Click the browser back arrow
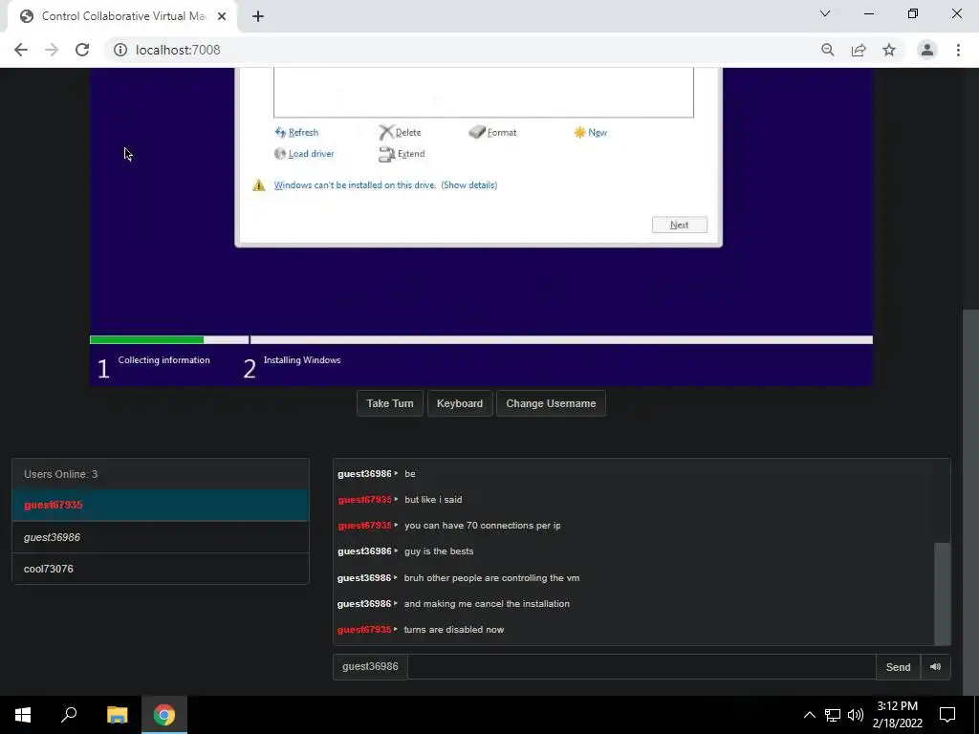Image resolution: width=979 pixels, height=734 pixels. pyautogui.click(x=21, y=50)
